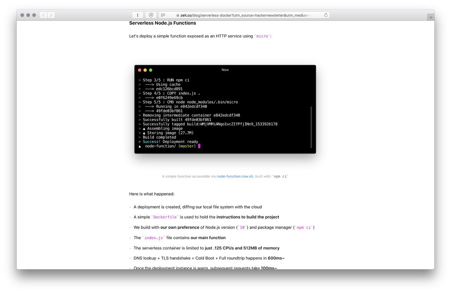Click the red dot of the Now terminal
The width and height of the screenshot is (451, 293).
140,70
